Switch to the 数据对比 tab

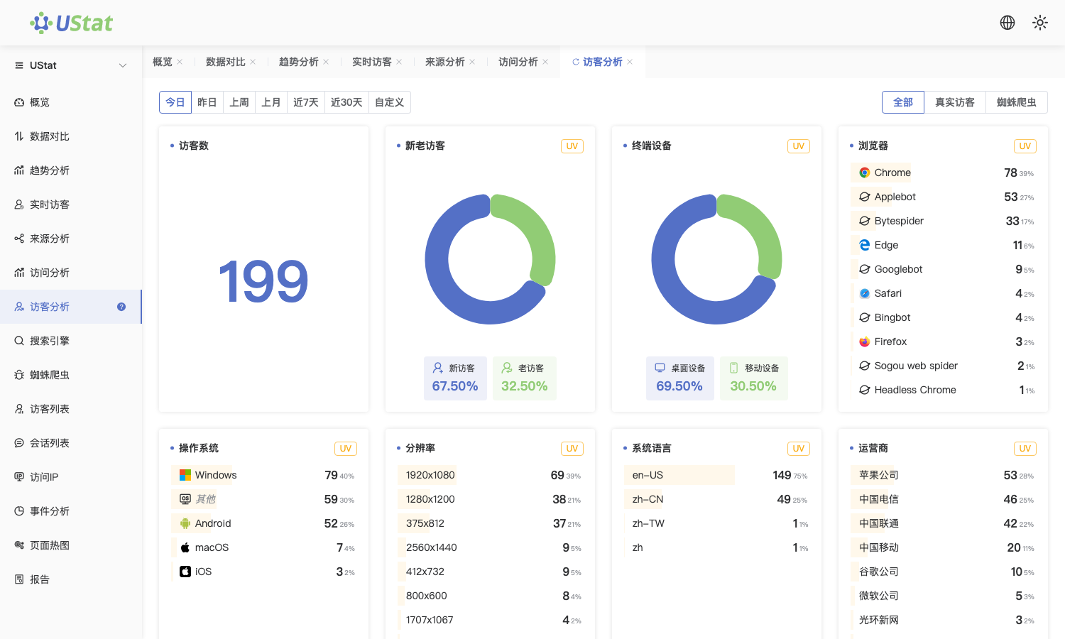[x=226, y=62]
